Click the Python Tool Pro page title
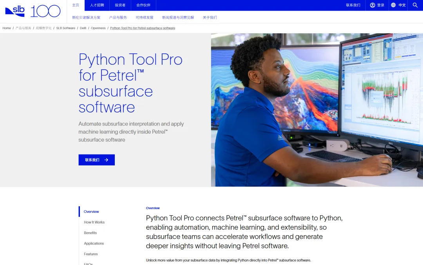The height and width of the screenshot is (265, 423). (130, 83)
